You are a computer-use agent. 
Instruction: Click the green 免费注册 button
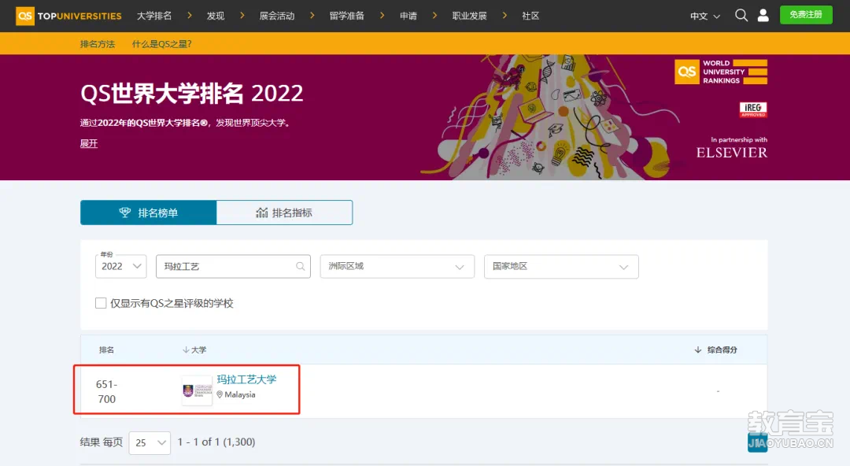(x=806, y=15)
